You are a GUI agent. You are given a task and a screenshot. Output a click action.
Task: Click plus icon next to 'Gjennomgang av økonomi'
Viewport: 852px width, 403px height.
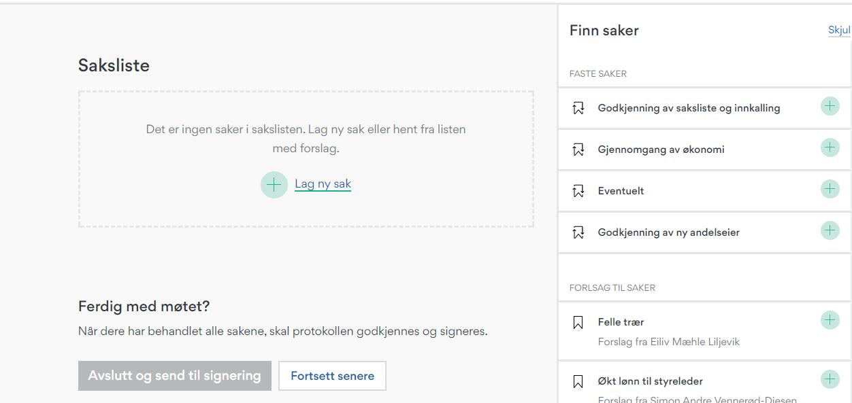point(830,148)
